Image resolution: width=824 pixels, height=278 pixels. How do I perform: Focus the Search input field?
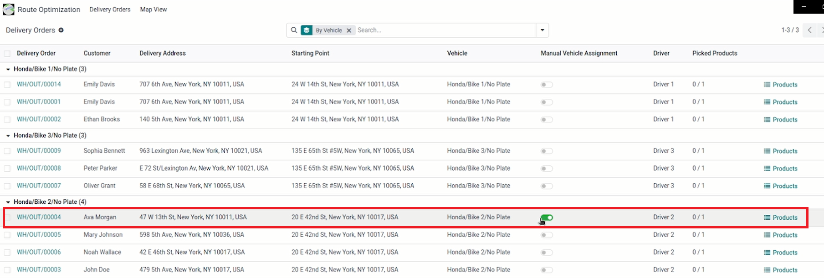445,30
